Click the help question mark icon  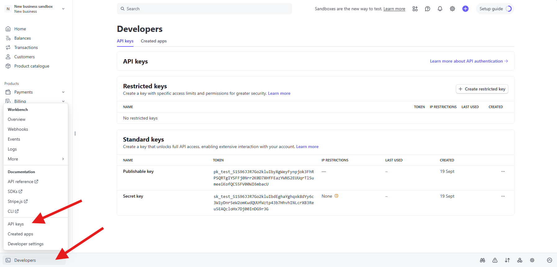pos(428,9)
